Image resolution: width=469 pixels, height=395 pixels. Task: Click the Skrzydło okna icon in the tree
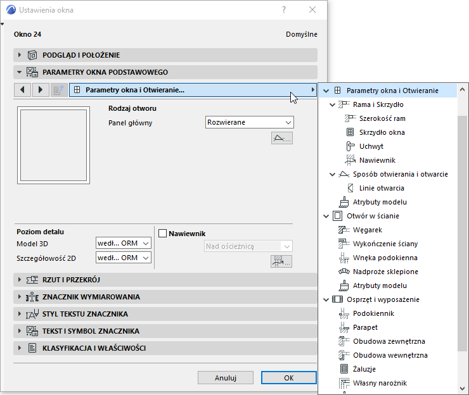tap(350, 132)
